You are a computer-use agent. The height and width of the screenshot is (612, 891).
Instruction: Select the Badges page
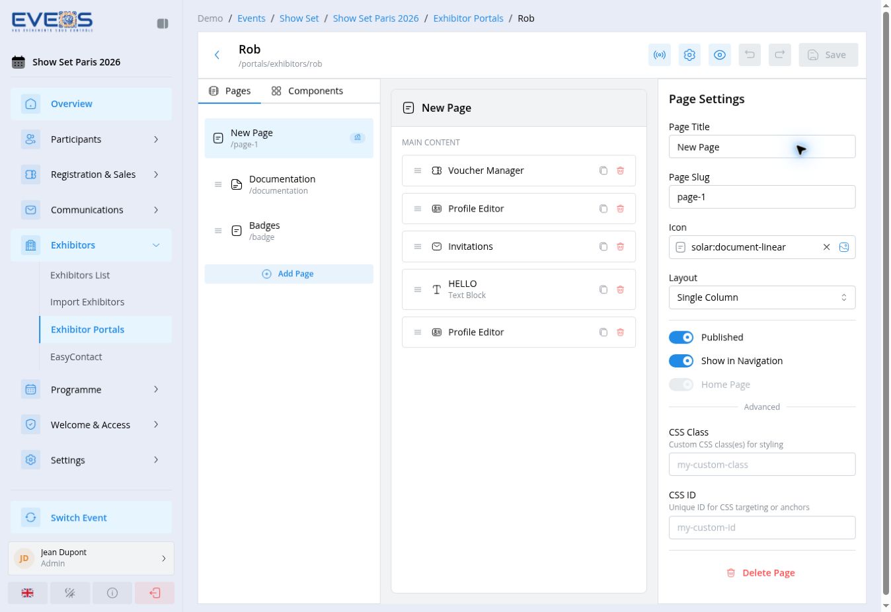click(289, 231)
